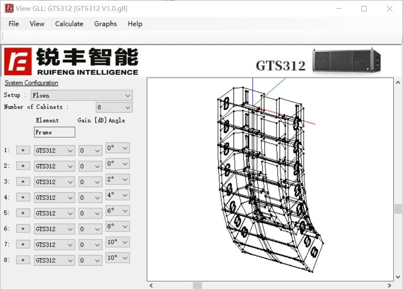Open the element type dropdown for cabinet 8

coord(55,260)
